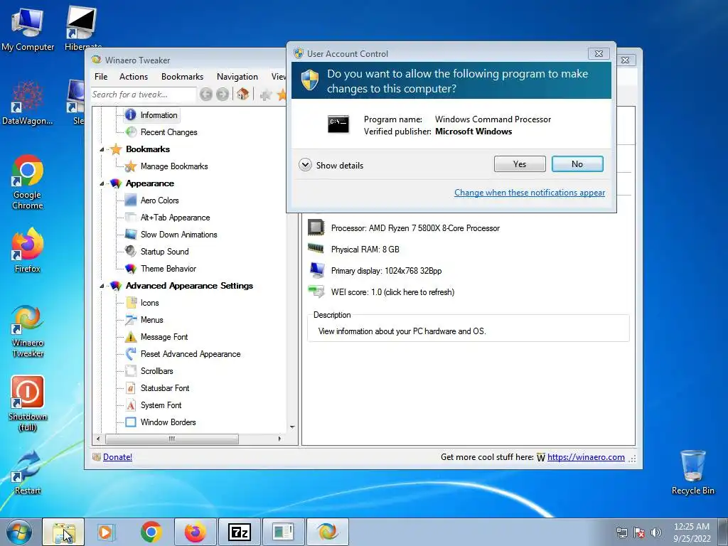
Task: Open the File menu in Winaero Tweaker
Action: point(101,77)
